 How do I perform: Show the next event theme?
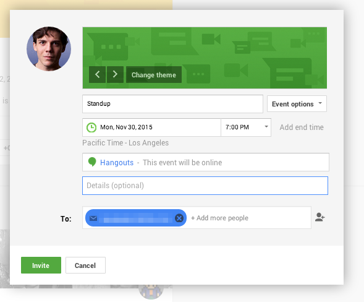point(115,74)
